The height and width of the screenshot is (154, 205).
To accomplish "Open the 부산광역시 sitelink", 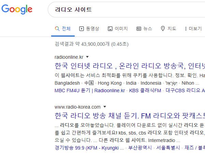I will (x=140, y=148).
